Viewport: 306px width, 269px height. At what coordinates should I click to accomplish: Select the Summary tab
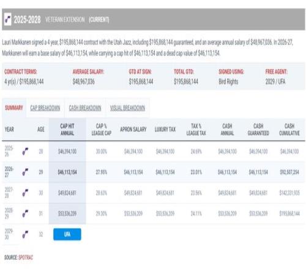[14, 108]
